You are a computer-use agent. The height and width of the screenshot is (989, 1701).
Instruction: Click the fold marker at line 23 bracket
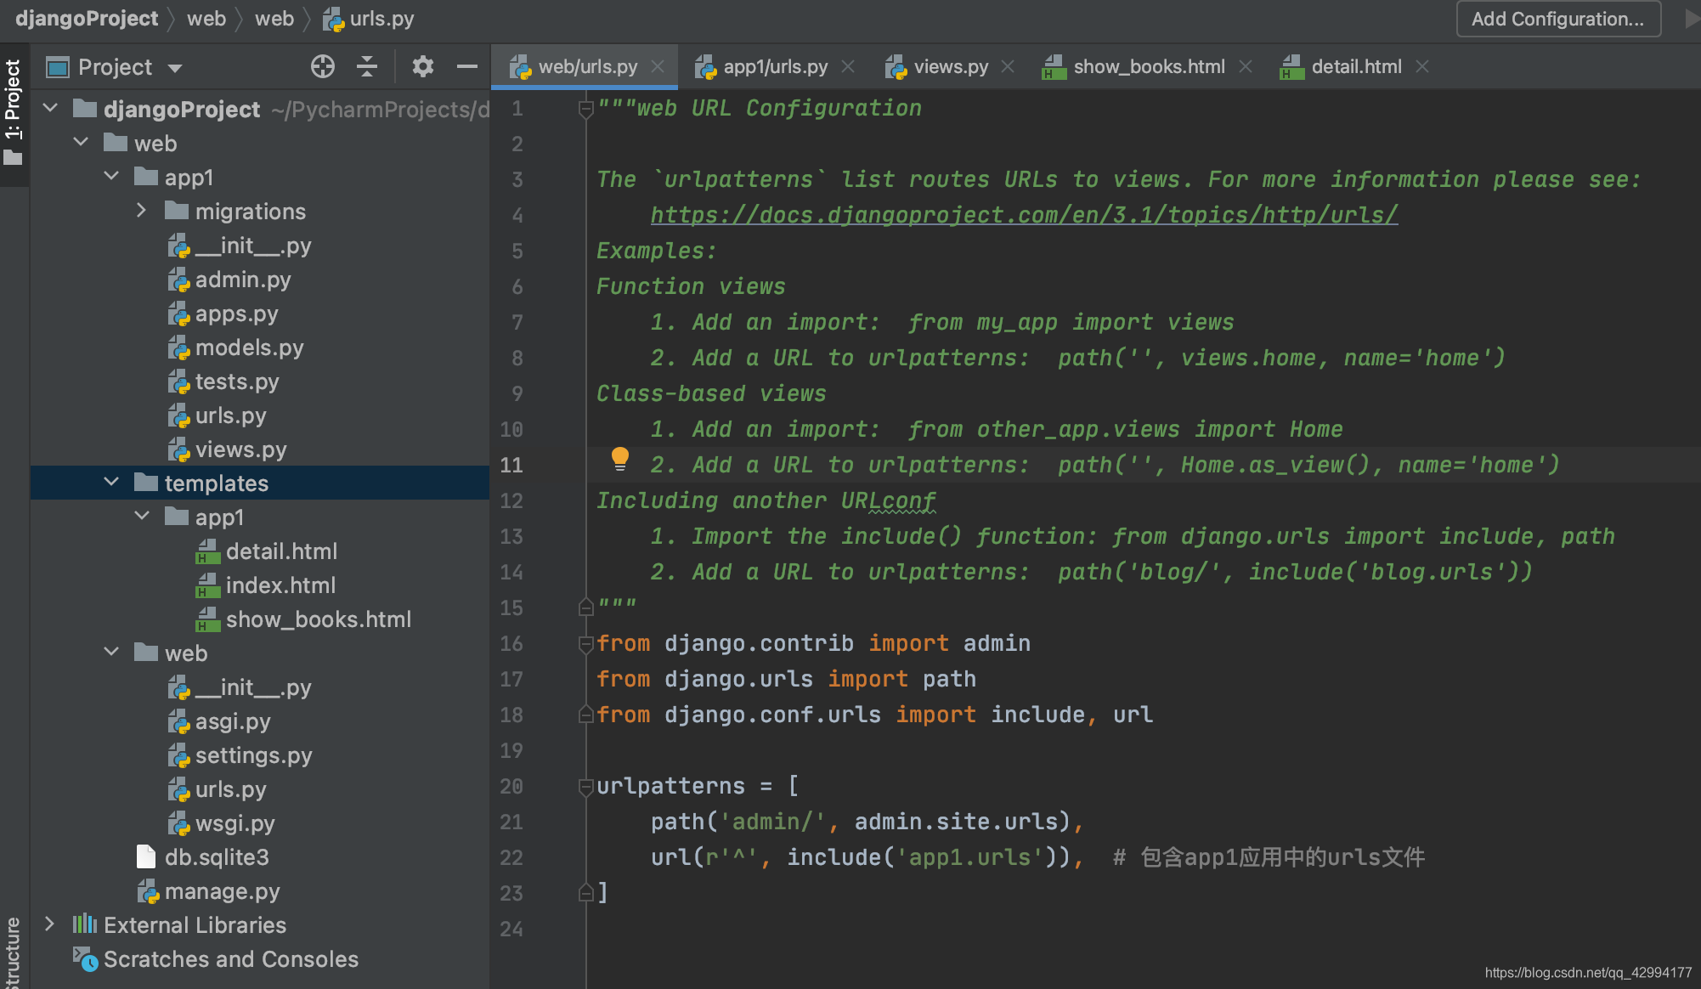tap(585, 893)
